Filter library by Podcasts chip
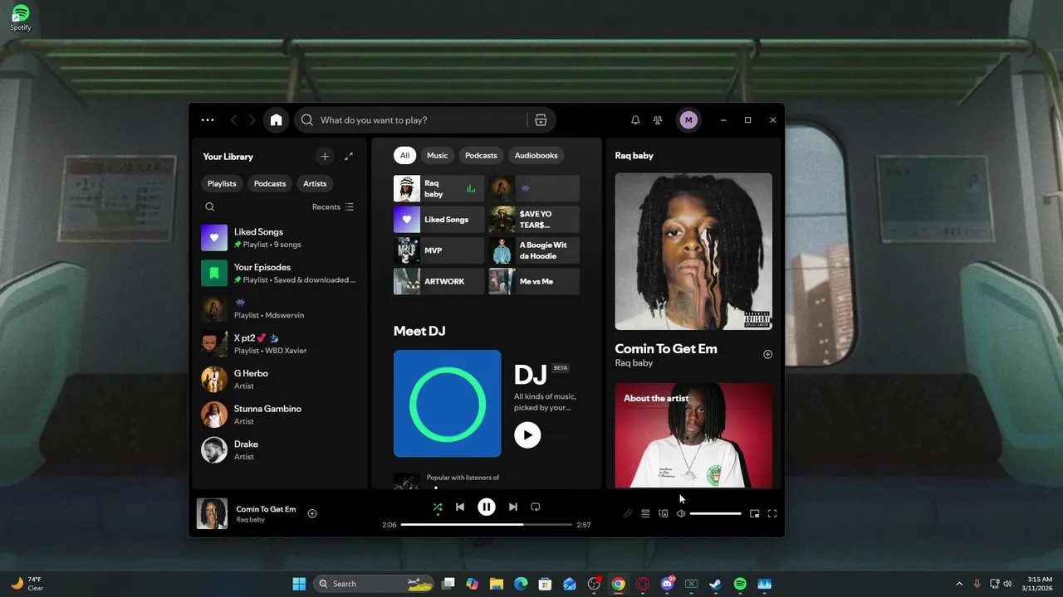The height and width of the screenshot is (597, 1063). click(270, 183)
